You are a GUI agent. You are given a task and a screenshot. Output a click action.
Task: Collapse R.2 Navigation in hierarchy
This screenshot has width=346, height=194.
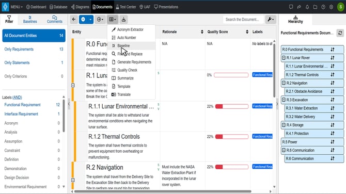[x=284, y=83]
